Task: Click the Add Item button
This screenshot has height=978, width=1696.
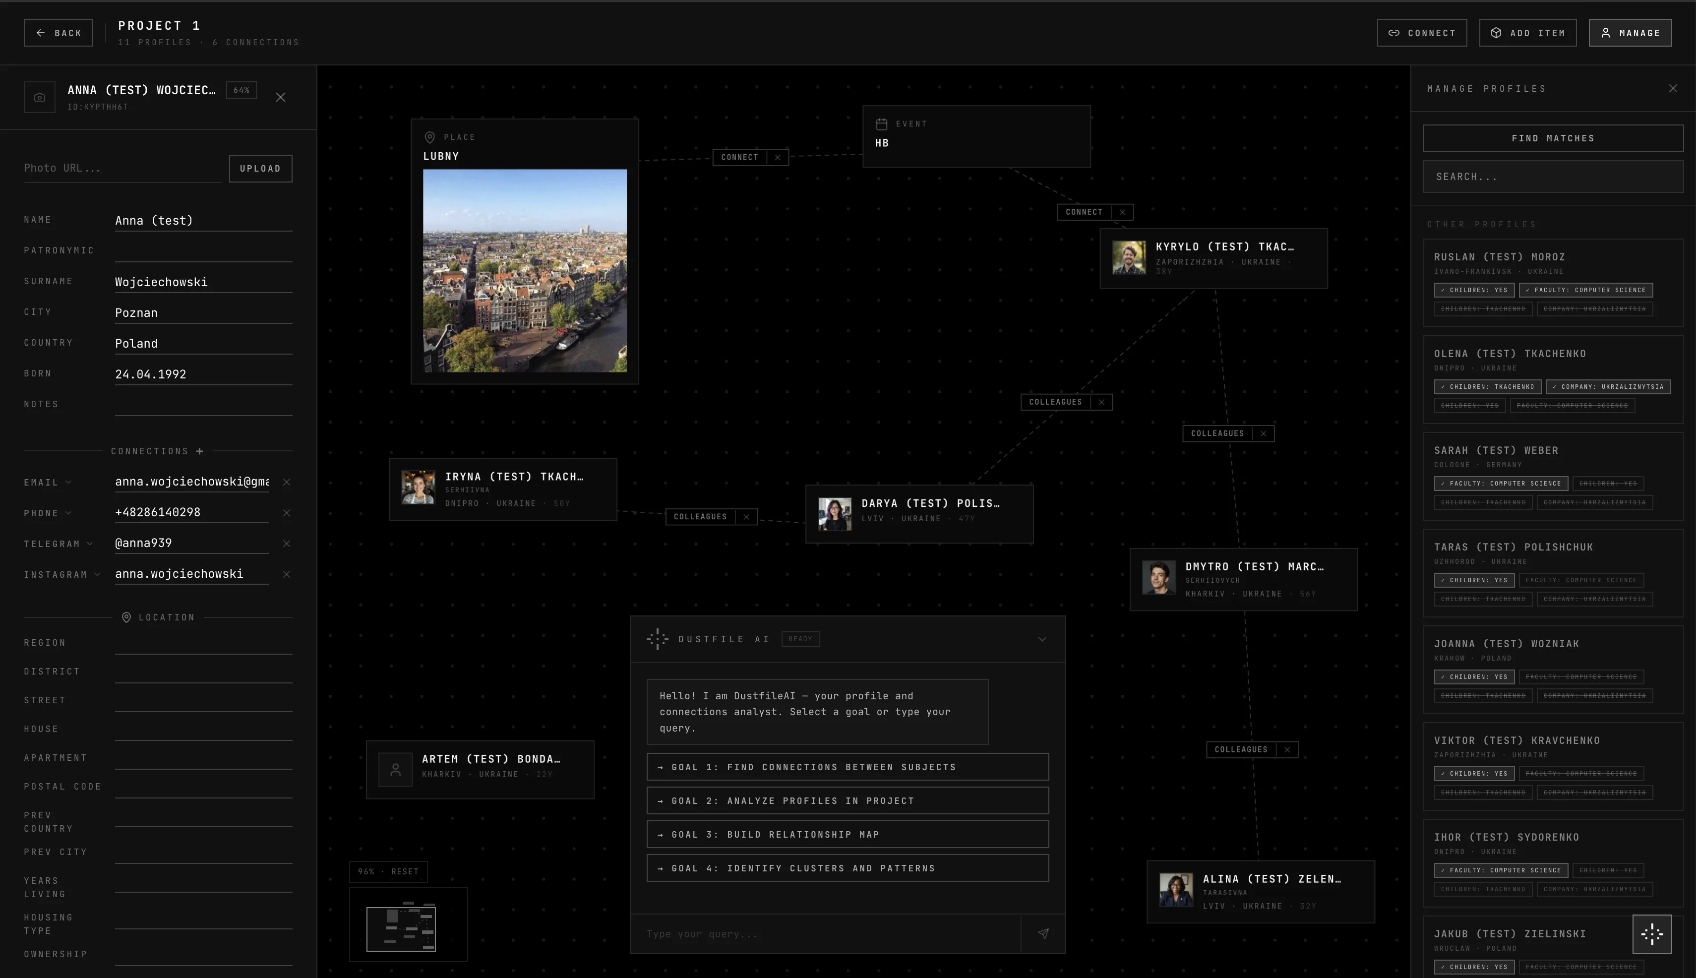Action: pyautogui.click(x=1527, y=33)
